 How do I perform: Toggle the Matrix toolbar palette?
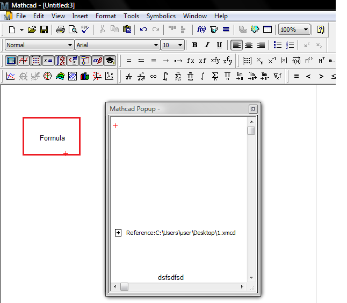click(x=35, y=61)
